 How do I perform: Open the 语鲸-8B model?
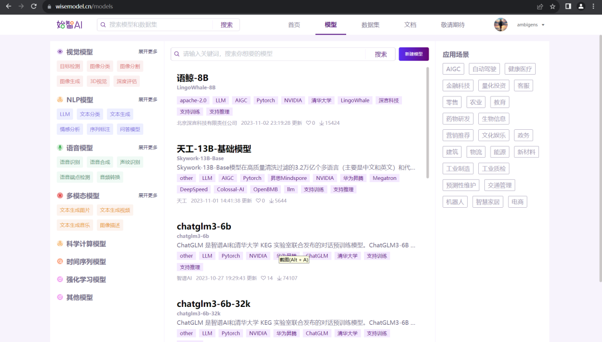coord(192,78)
